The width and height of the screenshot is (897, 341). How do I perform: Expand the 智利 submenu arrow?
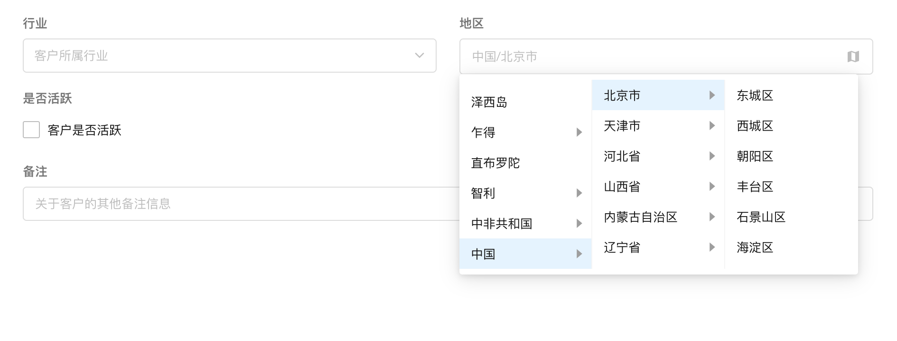click(579, 193)
